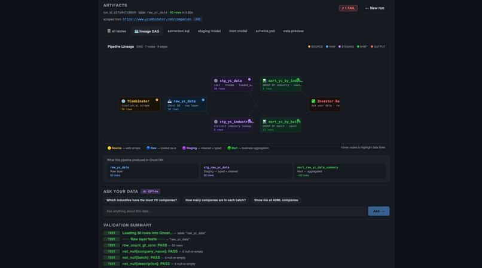Click the lineage DAG tab icon

(136, 31)
